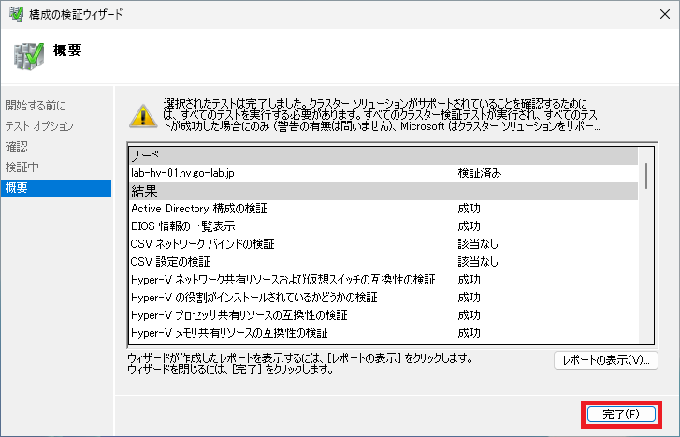Click the 完了(F) finish button

tap(621, 414)
